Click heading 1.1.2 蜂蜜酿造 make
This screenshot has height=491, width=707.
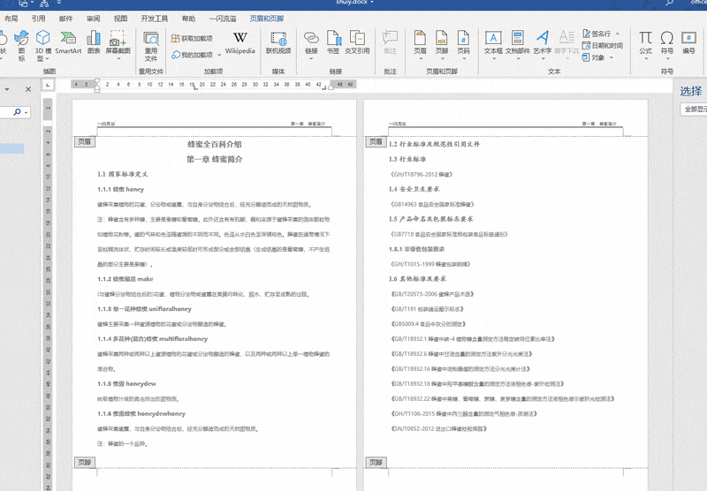coord(125,279)
